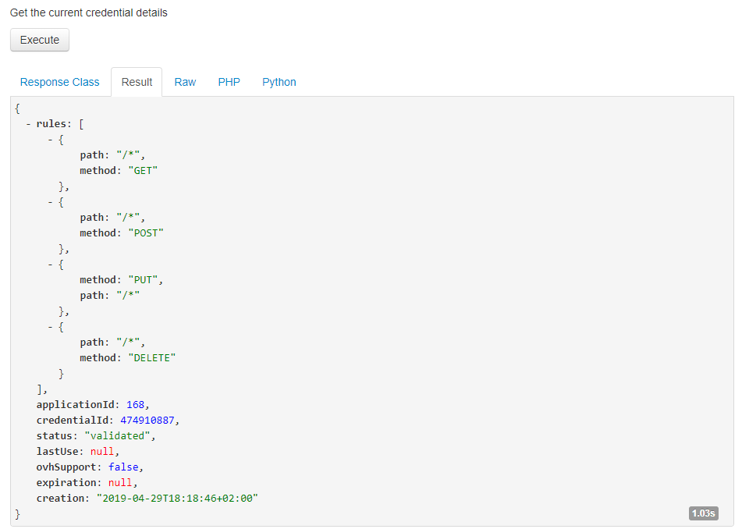Image resolution: width=742 pixels, height=529 pixels.
Task: Click the 1.03s response time badge
Action: (703, 513)
